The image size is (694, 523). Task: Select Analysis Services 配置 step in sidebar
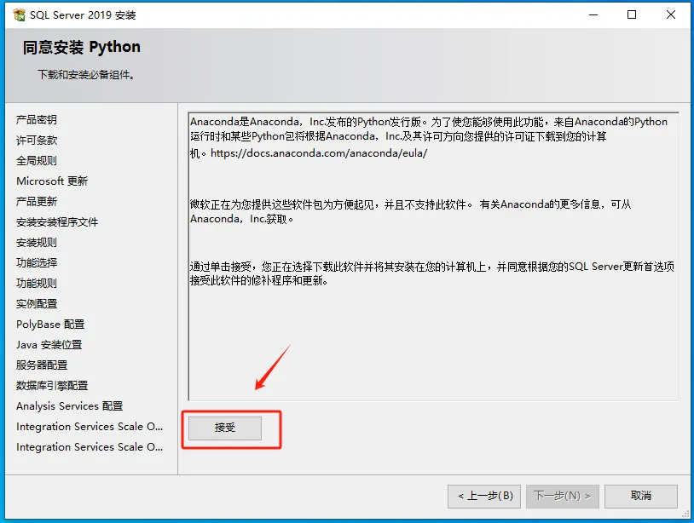[x=70, y=405]
